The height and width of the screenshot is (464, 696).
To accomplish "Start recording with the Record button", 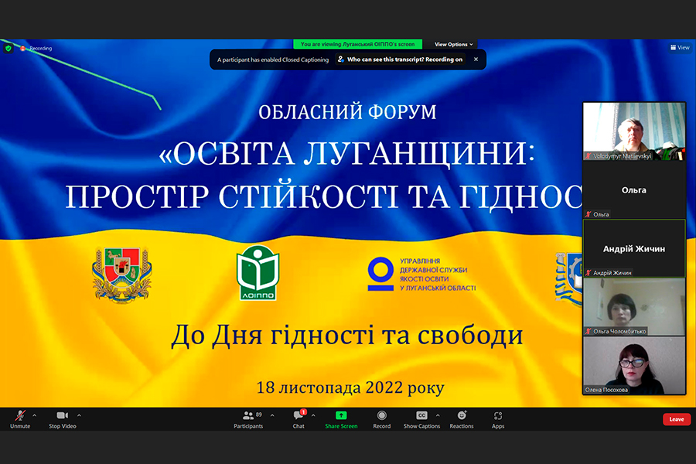I will coord(382,420).
